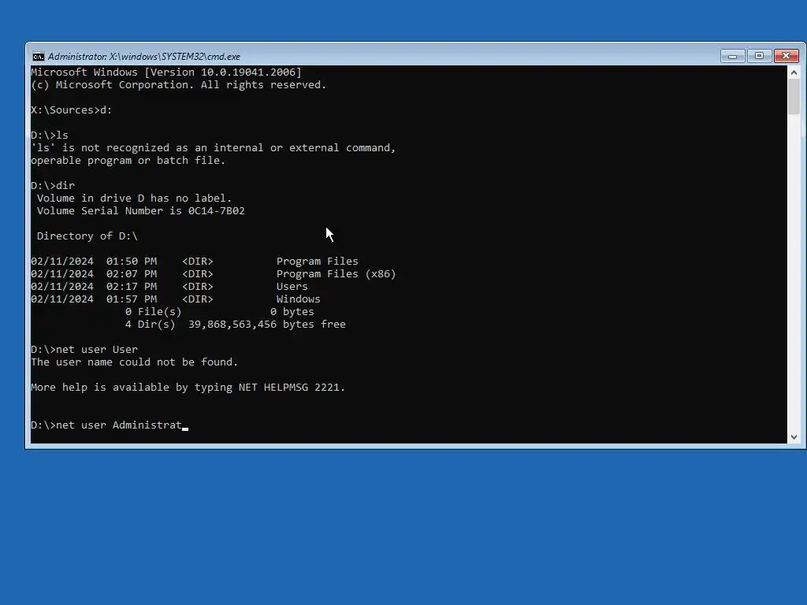The width and height of the screenshot is (807, 605).
Task: Close the Administrator cmd.exe window
Action: click(786, 56)
